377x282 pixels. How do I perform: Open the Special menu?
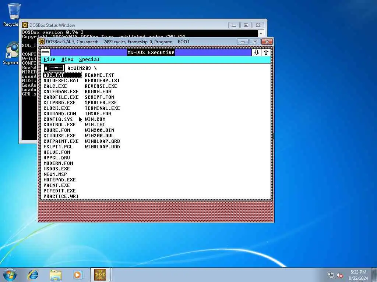click(89, 59)
